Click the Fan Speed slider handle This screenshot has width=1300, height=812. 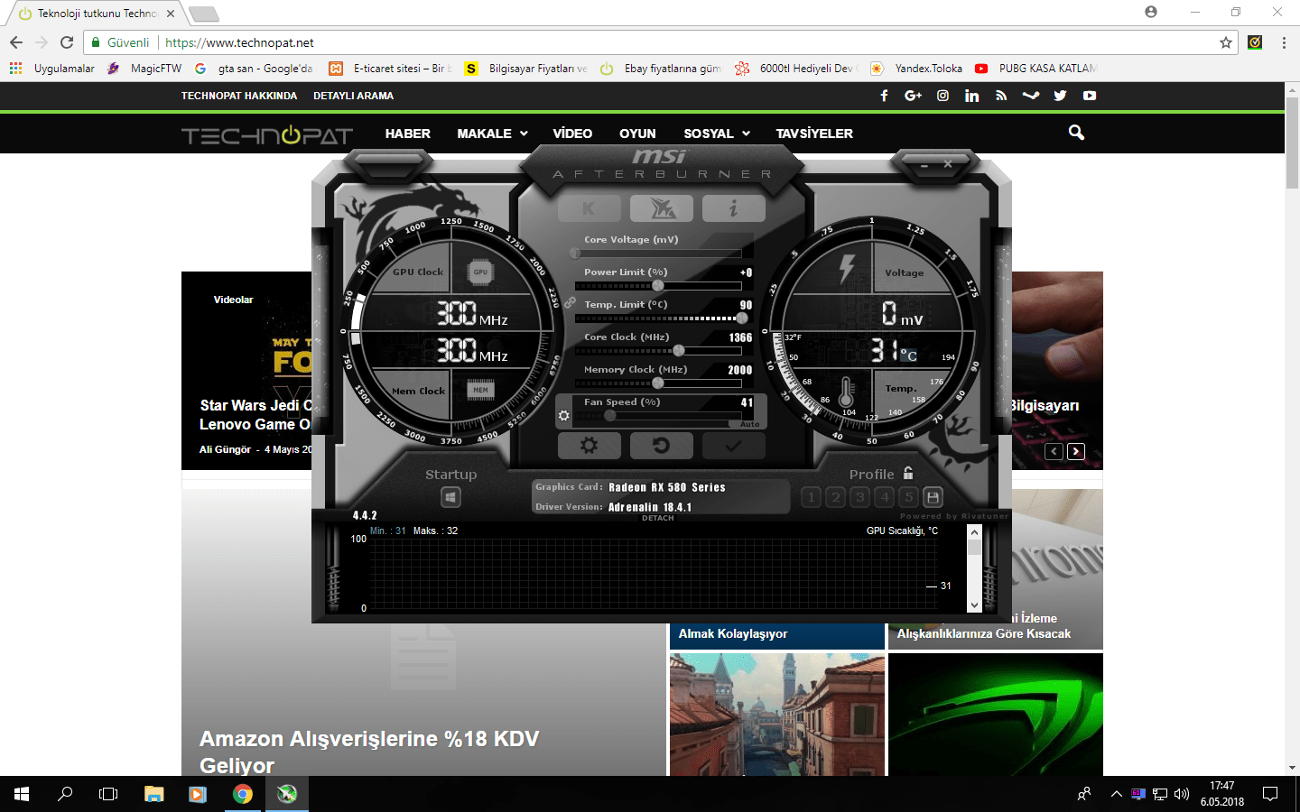pos(610,416)
